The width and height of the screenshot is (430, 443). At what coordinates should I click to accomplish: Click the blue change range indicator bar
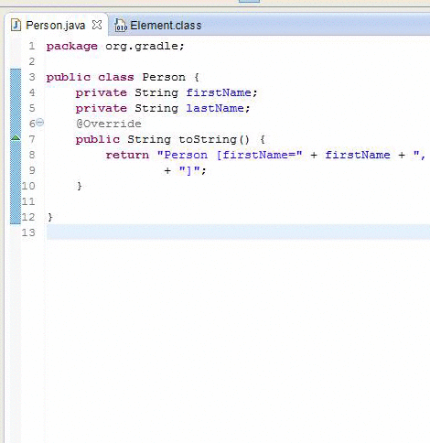pos(16,146)
